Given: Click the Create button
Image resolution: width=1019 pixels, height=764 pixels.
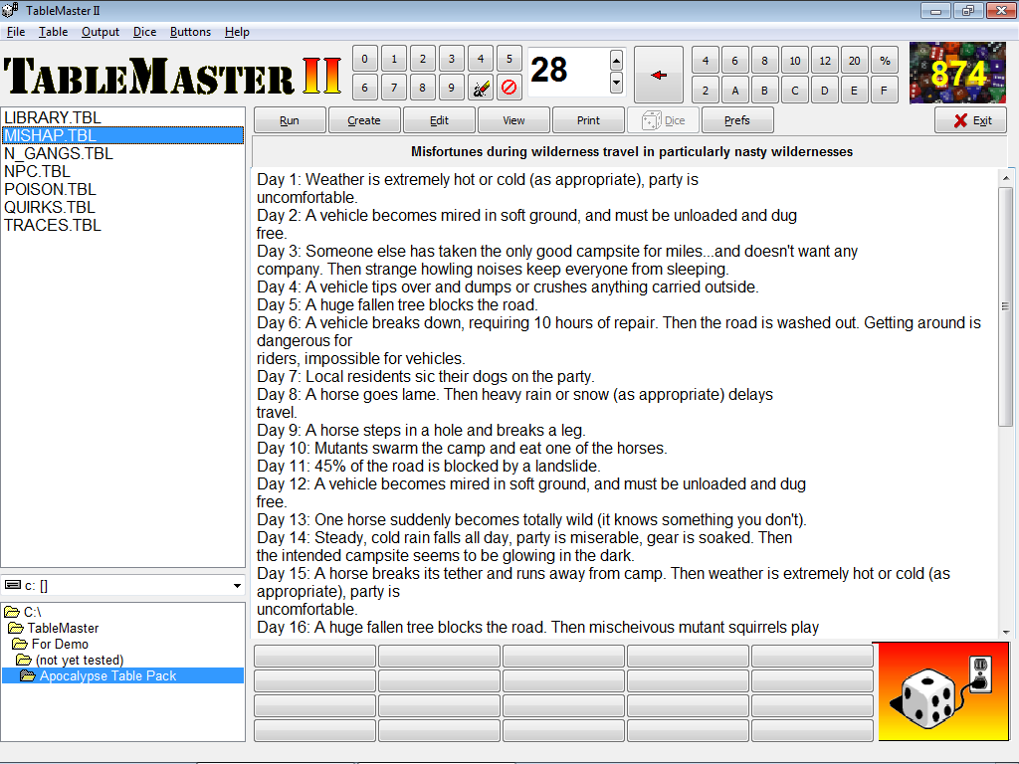Looking at the screenshot, I should (364, 120).
